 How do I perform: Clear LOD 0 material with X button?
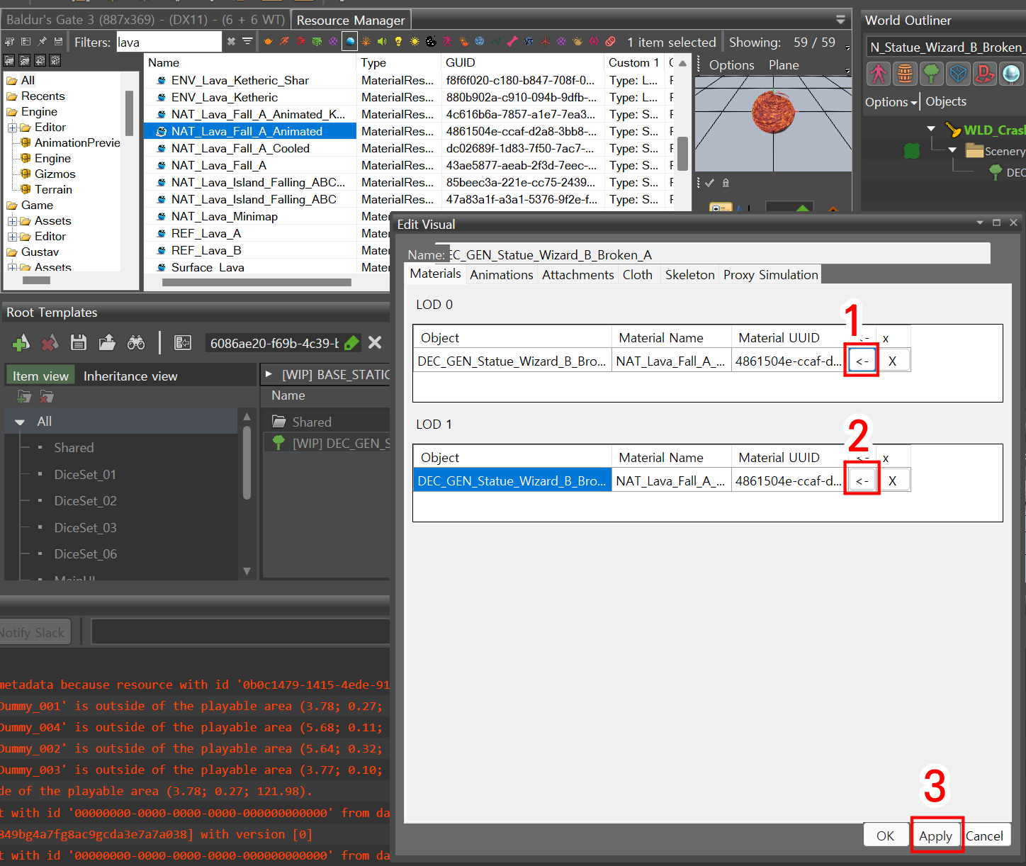893,361
